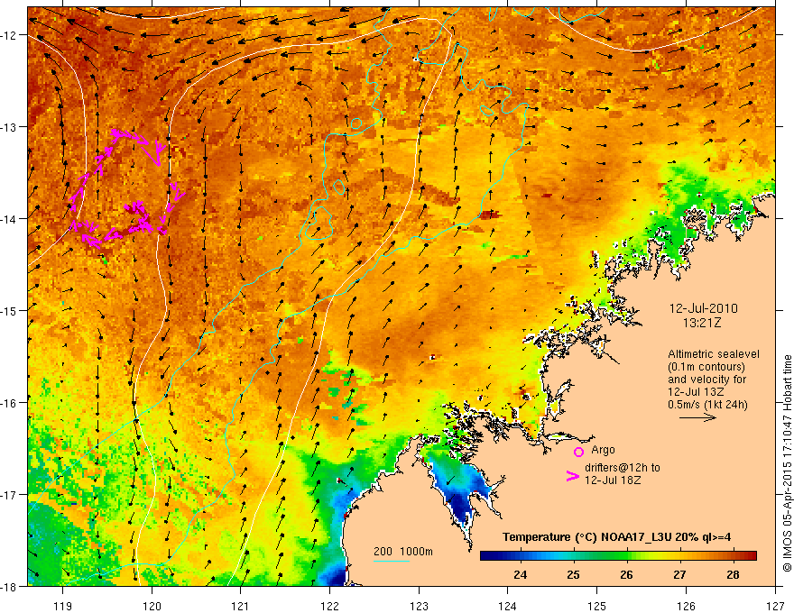The height and width of the screenshot is (613, 794).
Task: Click the cyan isobath legend line
Action: point(392,561)
